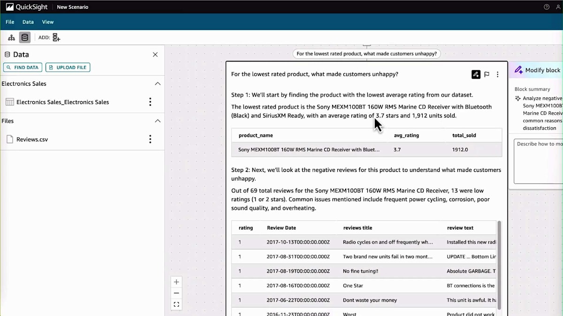
Task: Click the New Scenario title
Action: [x=72, y=7]
